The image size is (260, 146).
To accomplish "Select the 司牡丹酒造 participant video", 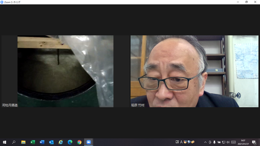I will (x=65, y=71).
